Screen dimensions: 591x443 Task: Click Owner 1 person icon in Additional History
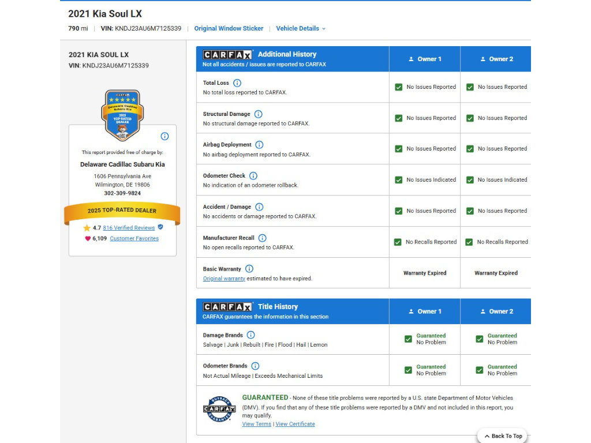pyautogui.click(x=411, y=59)
